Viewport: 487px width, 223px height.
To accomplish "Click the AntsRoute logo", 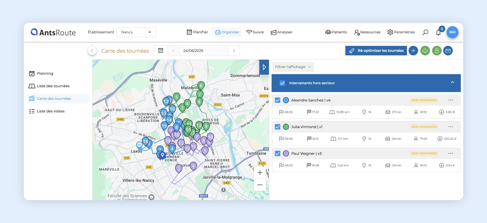I will (x=53, y=32).
